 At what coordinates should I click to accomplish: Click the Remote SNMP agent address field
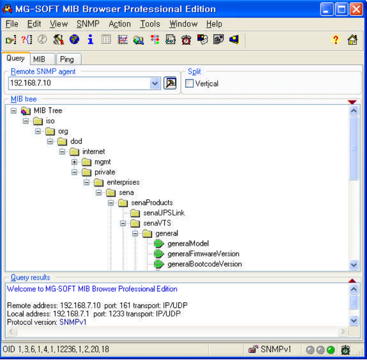79,84
